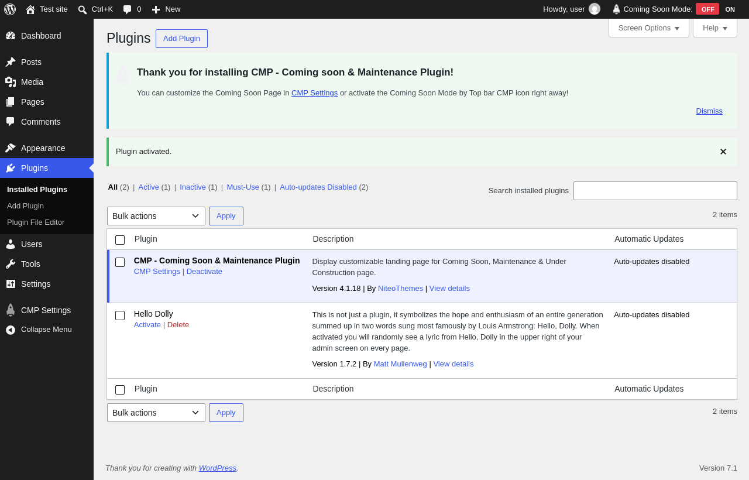
Task: View details for CMP plugin
Action: [449, 289]
